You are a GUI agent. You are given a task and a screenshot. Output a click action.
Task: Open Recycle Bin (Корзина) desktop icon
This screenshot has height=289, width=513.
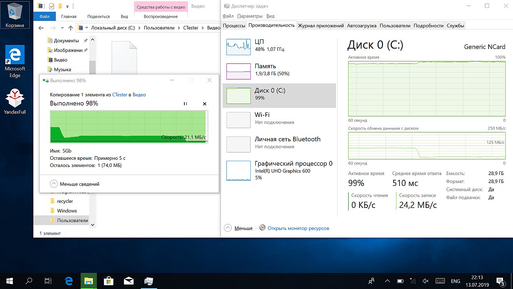click(x=15, y=15)
